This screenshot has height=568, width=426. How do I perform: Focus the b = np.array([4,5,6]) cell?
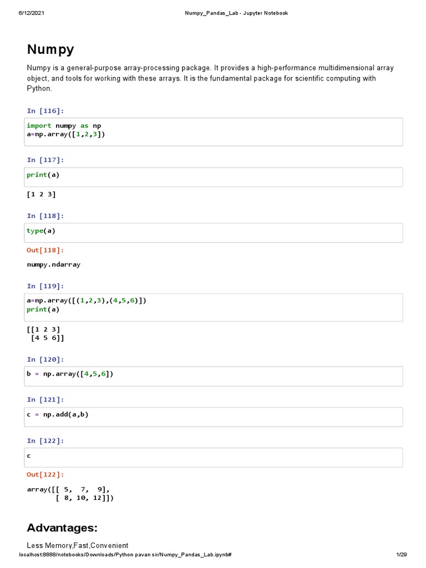pos(214,376)
